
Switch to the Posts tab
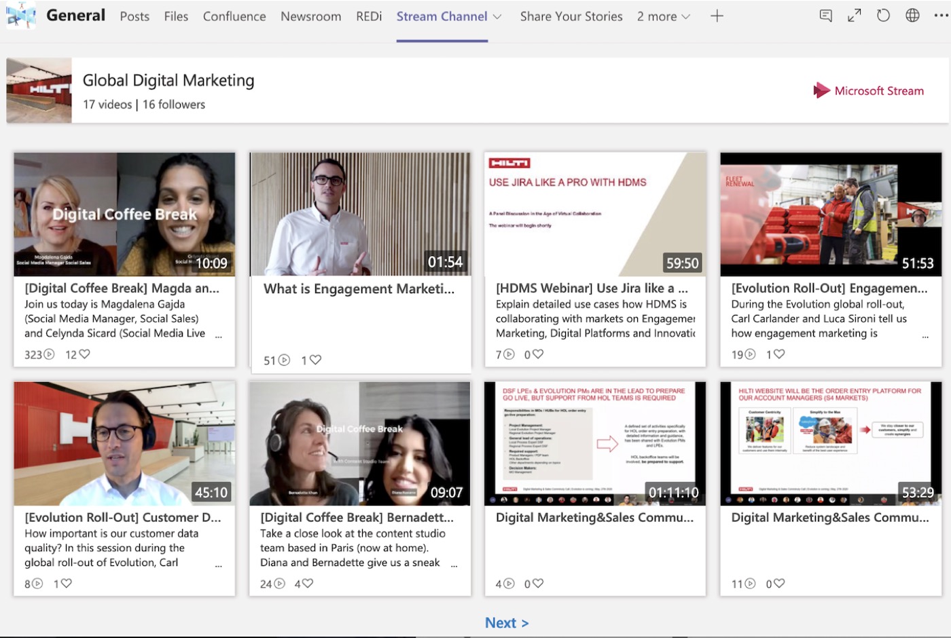click(134, 16)
